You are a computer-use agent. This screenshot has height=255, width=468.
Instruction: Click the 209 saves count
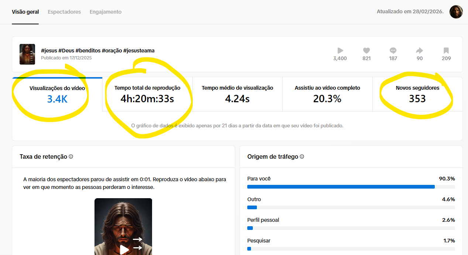click(x=446, y=58)
